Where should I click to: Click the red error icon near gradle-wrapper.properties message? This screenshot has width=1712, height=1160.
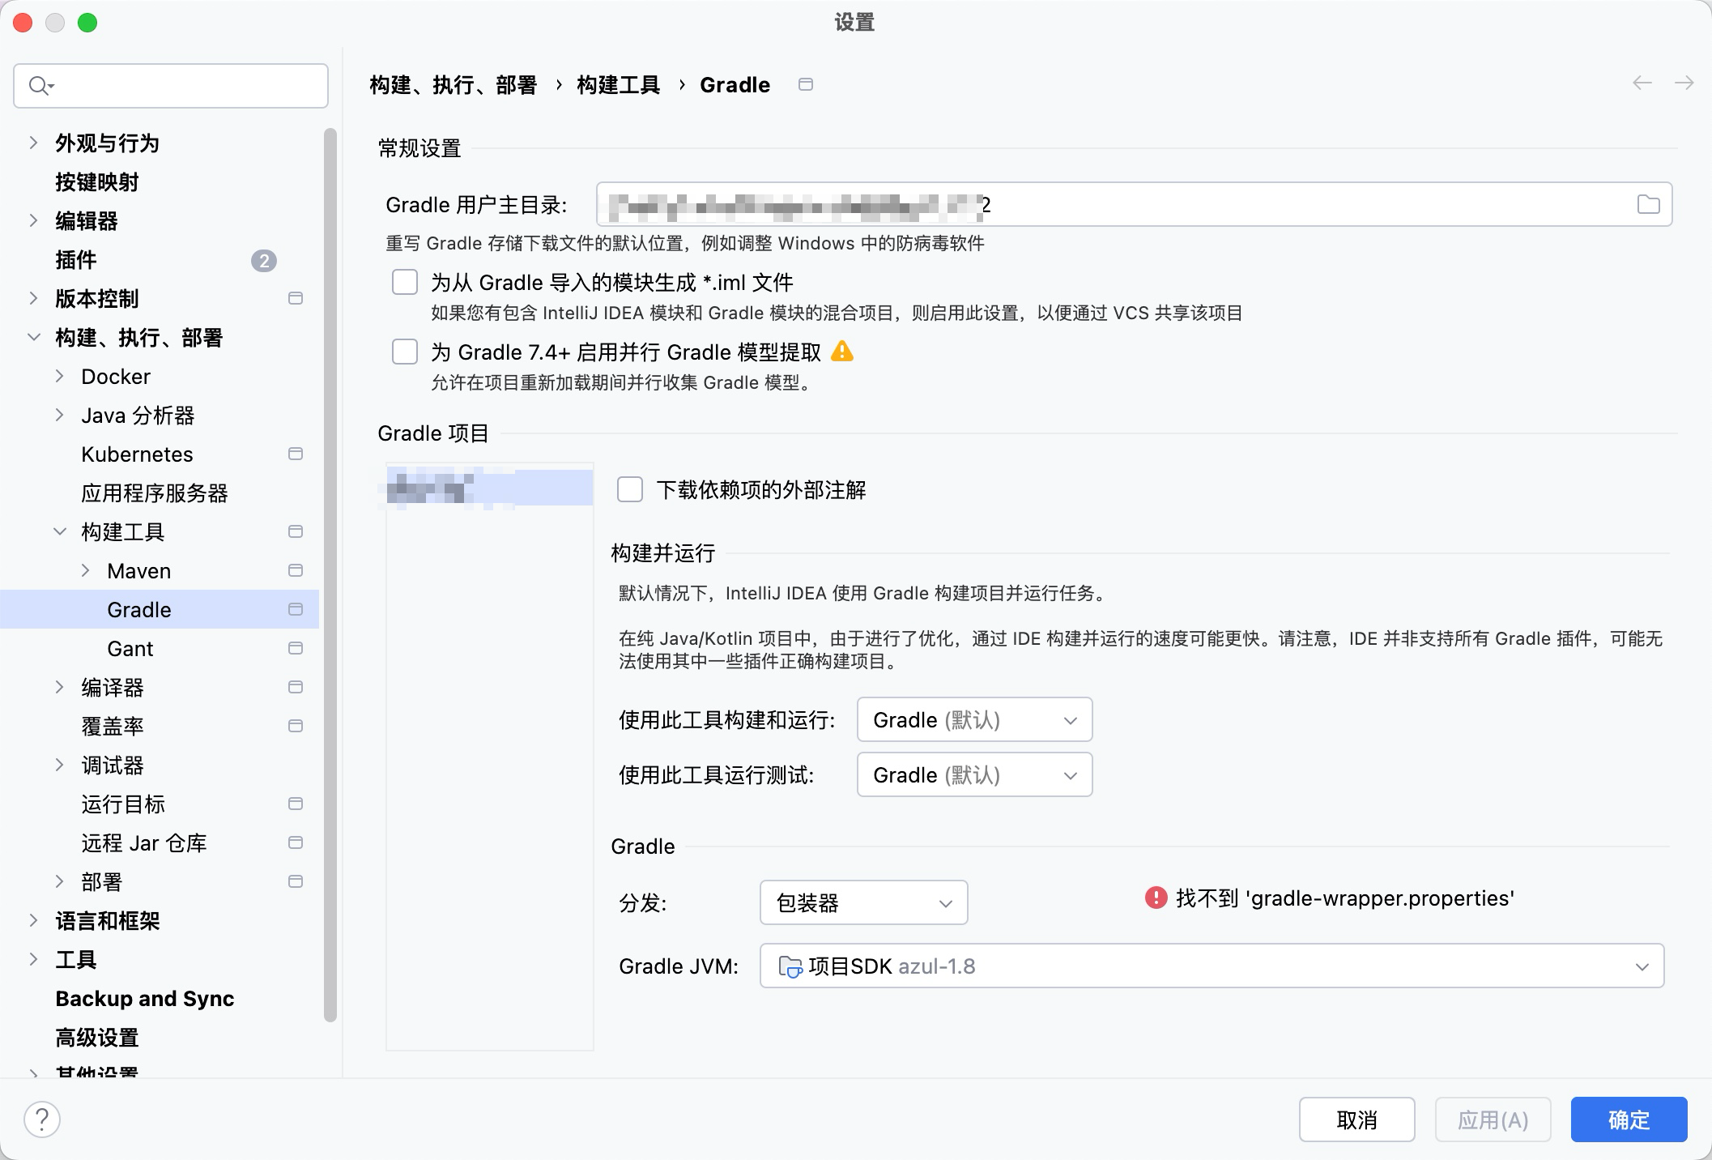coord(1156,898)
